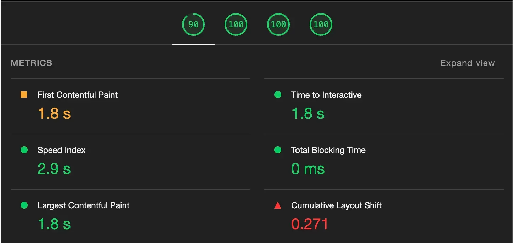The image size is (513, 243).
Task: Click the Cumulative Layout Shift 0.271 value
Action: 309,224
